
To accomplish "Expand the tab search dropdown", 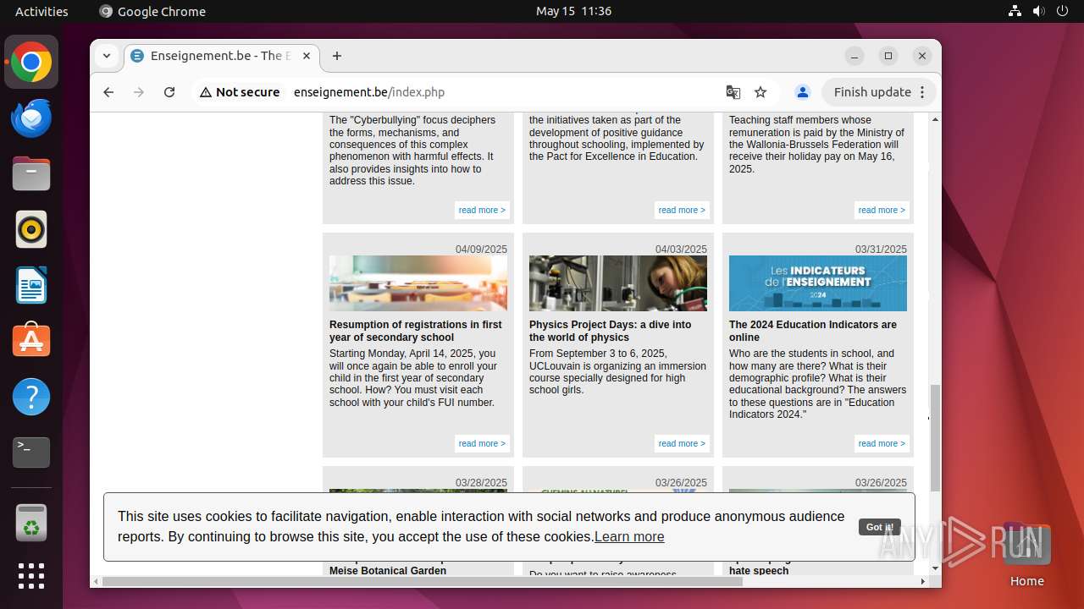I will click(x=107, y=56).
